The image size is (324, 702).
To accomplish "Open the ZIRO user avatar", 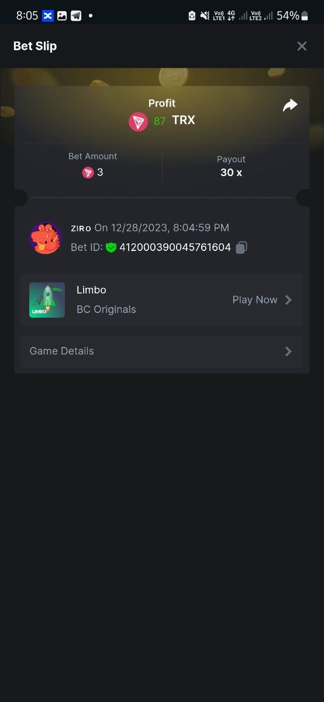I will (46, 238).
